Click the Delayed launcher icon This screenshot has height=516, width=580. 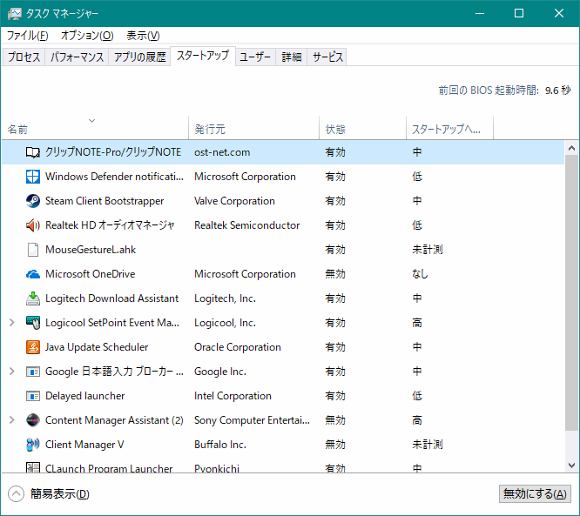(x=33, y=396)
